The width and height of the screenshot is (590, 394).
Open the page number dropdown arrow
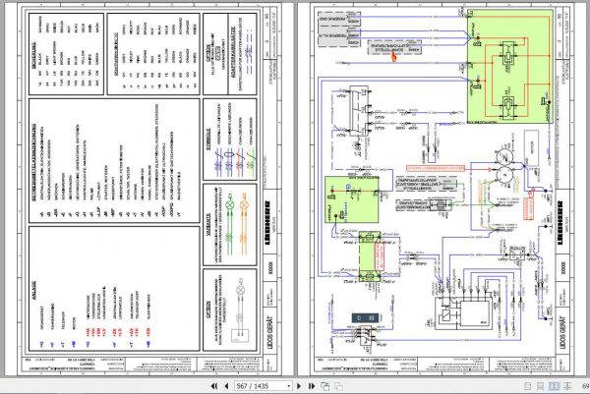(289, 386)
